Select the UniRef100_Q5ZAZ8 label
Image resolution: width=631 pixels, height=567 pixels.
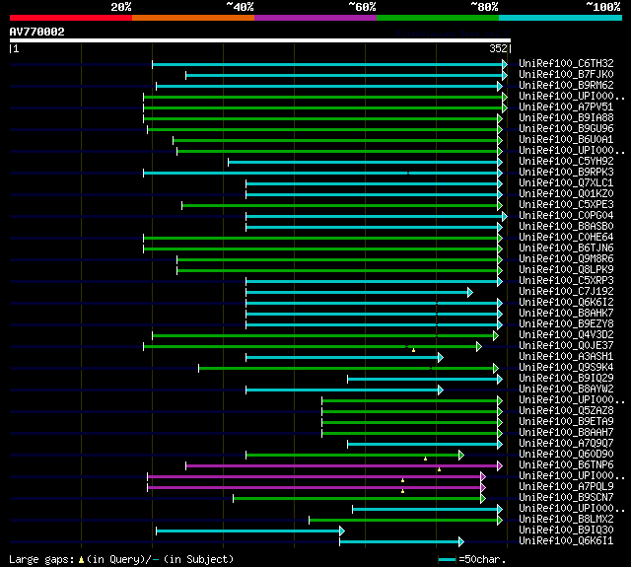click(566, 411)
